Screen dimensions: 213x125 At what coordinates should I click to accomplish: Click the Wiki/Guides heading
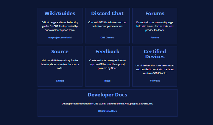[x=60, y=13]
